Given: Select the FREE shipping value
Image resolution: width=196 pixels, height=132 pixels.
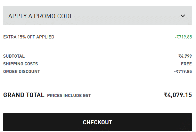Looking at the screenshot, I should (186, 64).
